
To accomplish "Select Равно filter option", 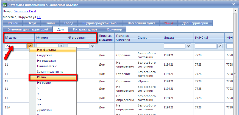I will pos(53,77).
